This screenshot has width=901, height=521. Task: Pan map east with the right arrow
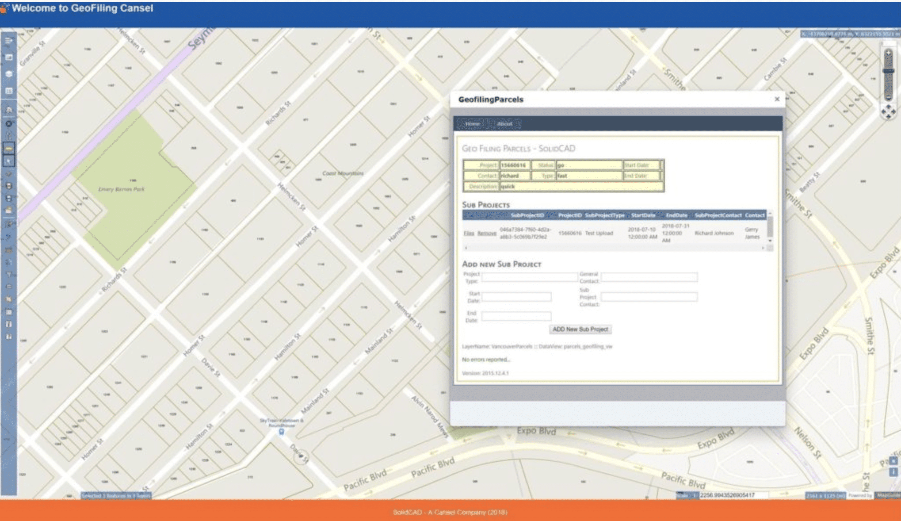point(893,112)
